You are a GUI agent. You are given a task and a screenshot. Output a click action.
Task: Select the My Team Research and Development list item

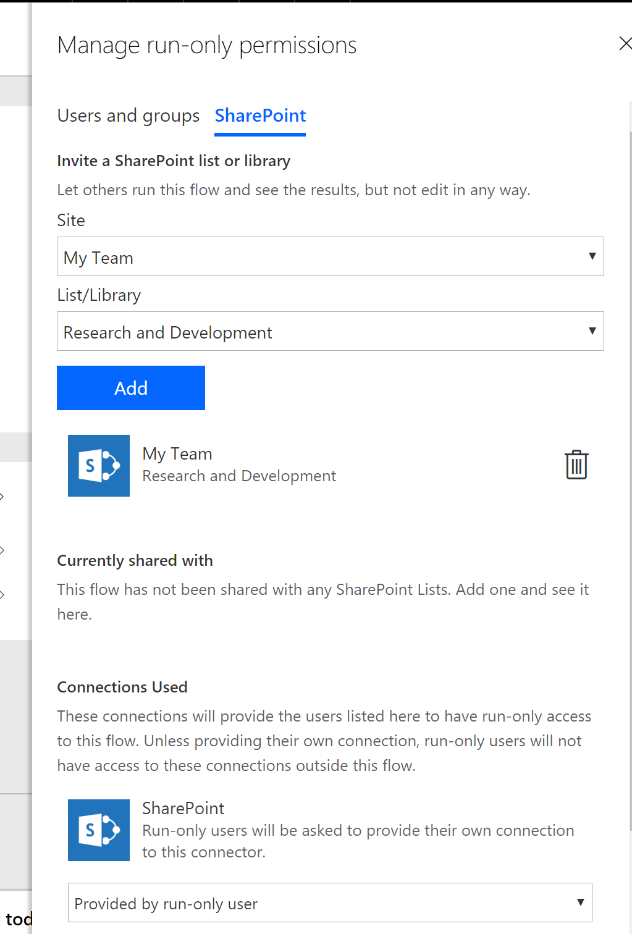239,465
